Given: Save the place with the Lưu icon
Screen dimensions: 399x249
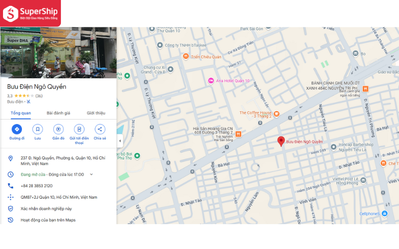Looking at the screenshot, I should click(x=38, y=129).
